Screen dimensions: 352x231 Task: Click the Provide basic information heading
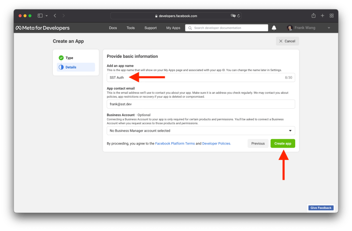pyautogui.click(x=132, y=56)
